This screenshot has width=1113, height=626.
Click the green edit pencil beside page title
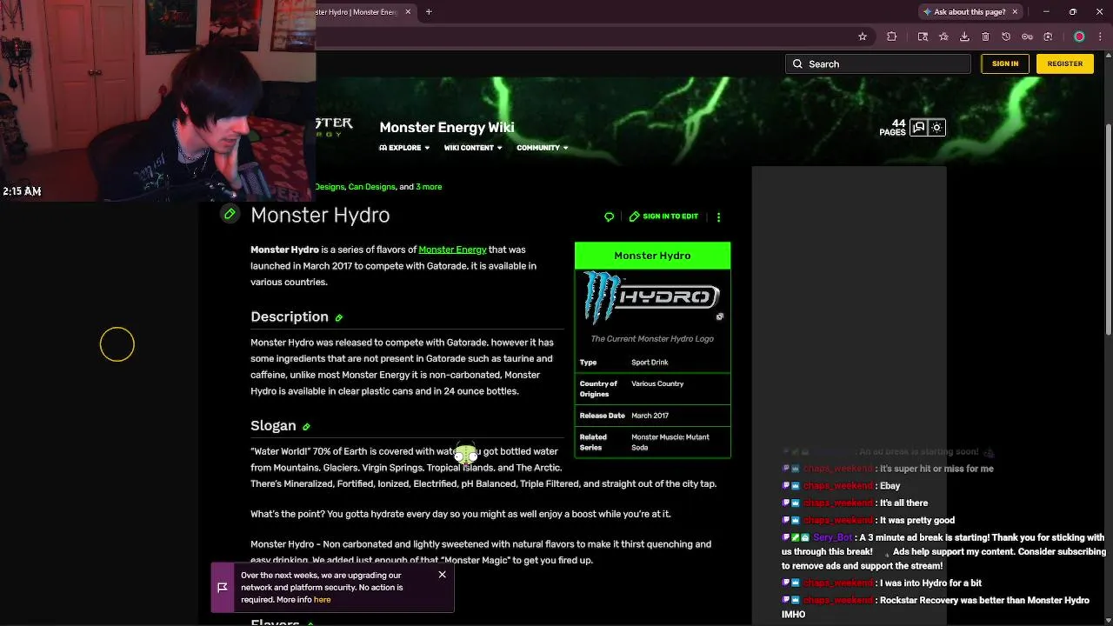click(230, 214)
